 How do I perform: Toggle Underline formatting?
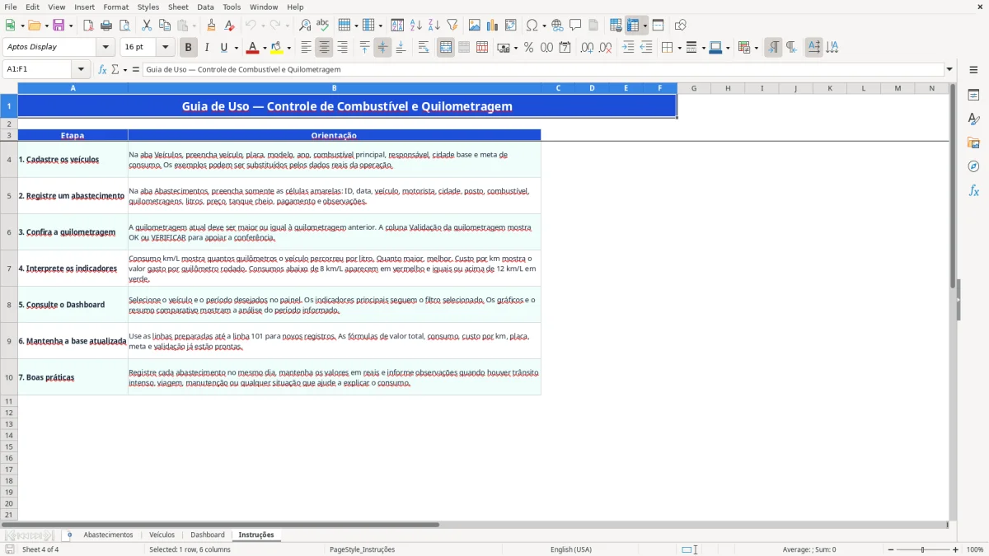click(223, 48)
